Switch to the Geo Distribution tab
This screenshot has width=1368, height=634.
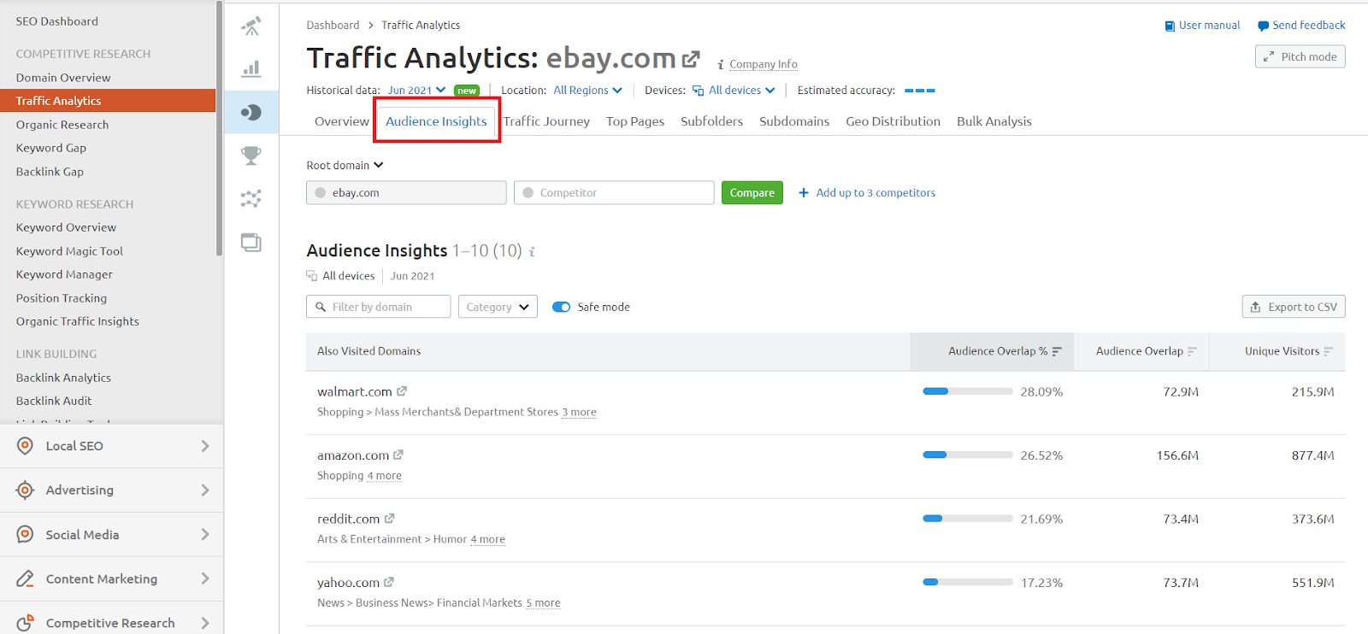point(893,121)
